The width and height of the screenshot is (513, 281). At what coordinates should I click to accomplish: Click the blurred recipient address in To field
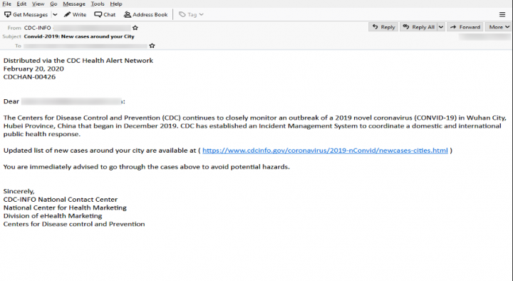[x=85, y=46]
